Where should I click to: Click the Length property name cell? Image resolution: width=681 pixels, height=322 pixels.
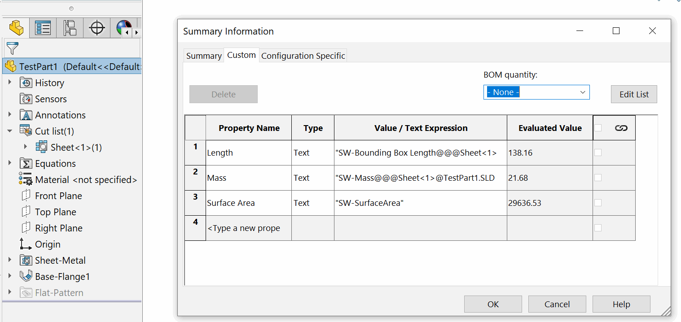(249, 152)
